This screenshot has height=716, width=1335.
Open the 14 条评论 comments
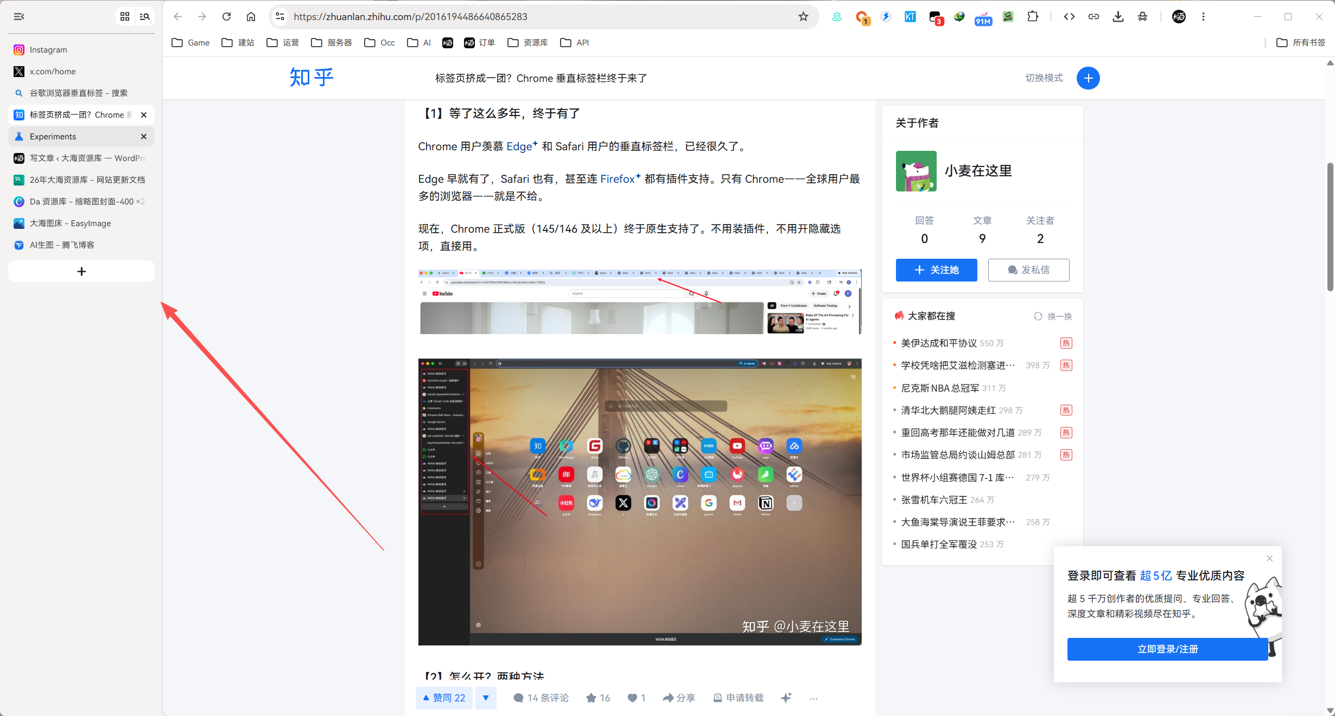(x=541, y=698)
